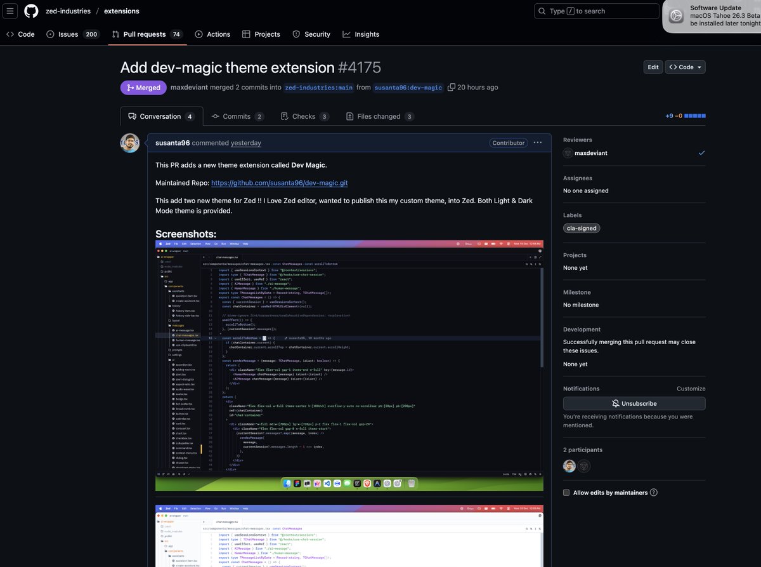Click the Milestone heading

(x=577, y=292)
